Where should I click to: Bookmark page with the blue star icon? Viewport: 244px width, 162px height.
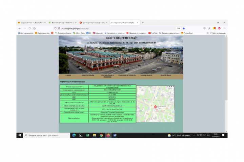pos(184,28)
